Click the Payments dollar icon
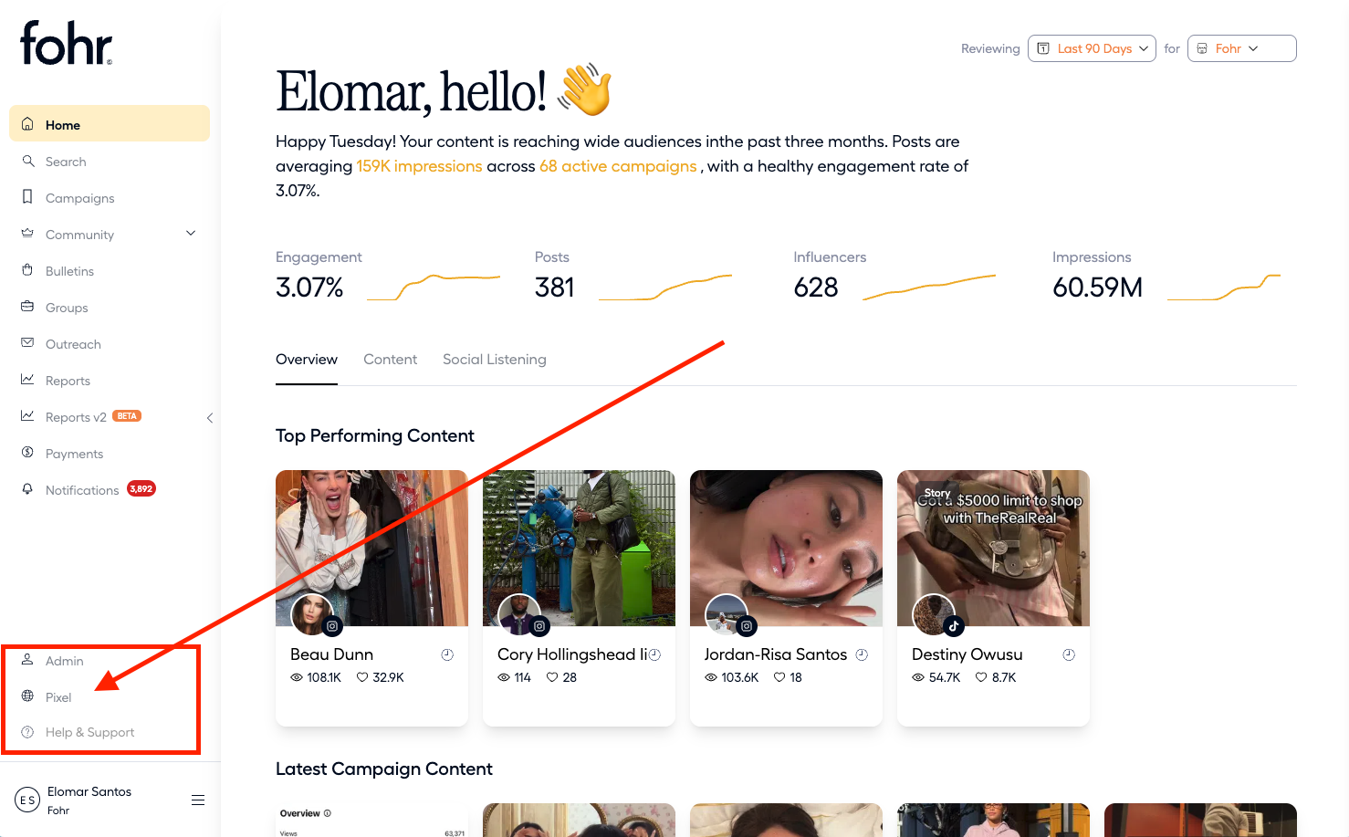Image resolution: width=1349 pixels, height=837 pixels. pos(27,453)
